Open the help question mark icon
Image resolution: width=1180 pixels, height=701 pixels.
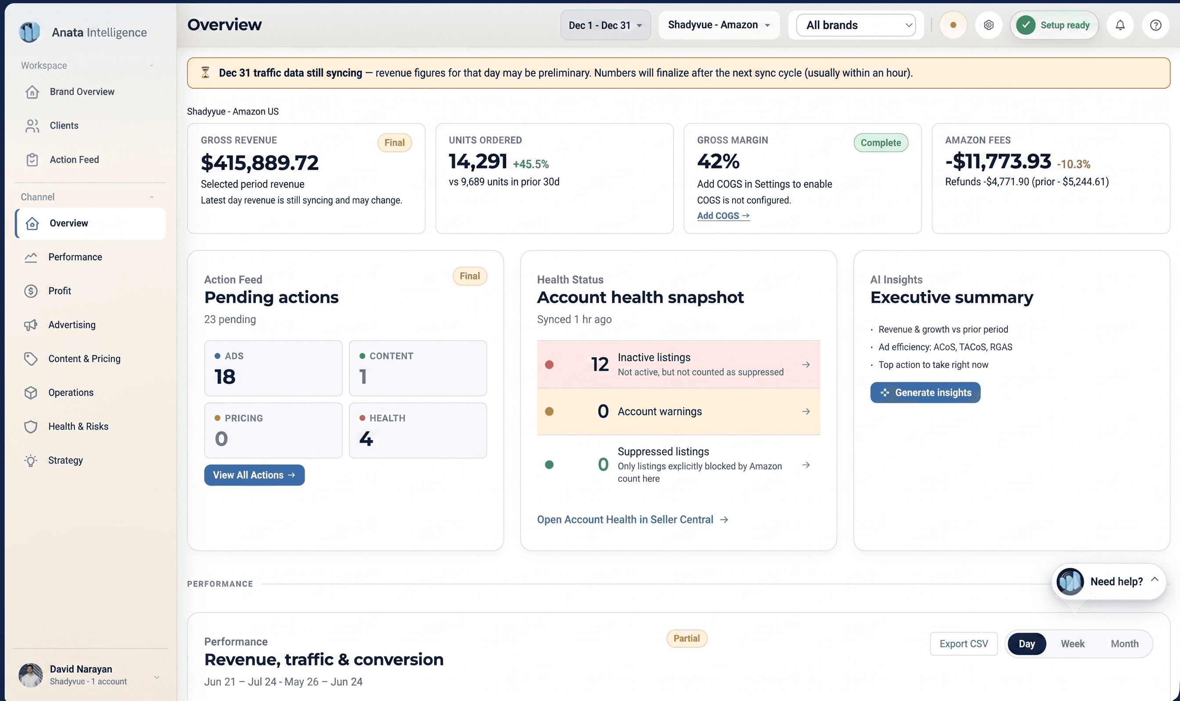coord(1155,25)
